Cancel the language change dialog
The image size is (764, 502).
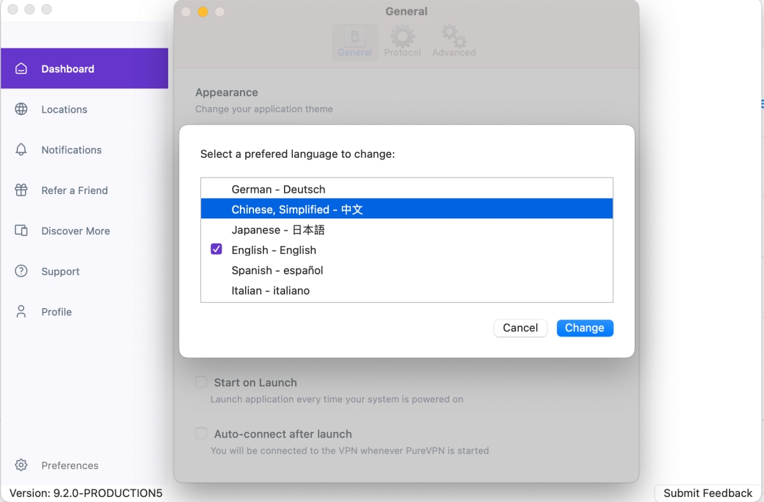tap(520, 328)
